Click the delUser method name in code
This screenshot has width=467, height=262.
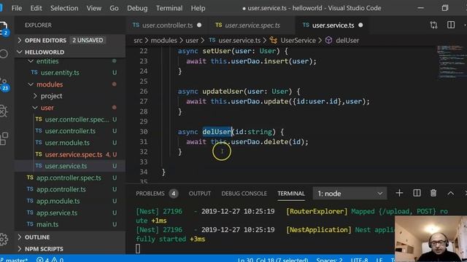click(x=217, y=132)
